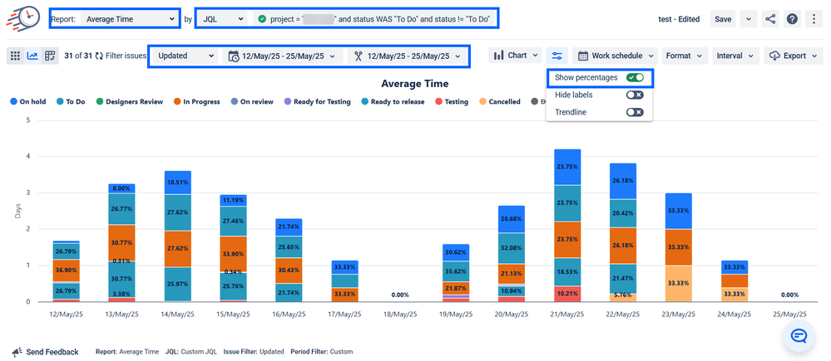Viewport: 831px width, 361px height.
Task: Click the share icon
Action: pos(770,19)
